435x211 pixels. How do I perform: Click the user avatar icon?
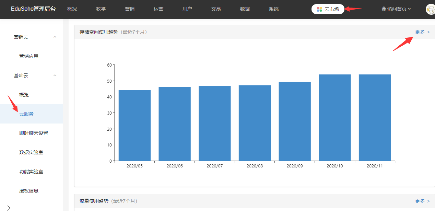click(430, 9)
